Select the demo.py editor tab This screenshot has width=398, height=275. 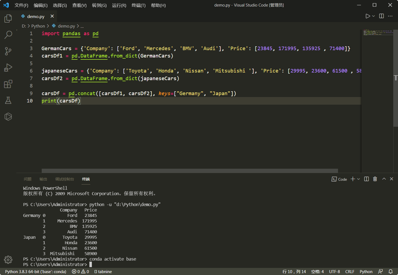coord(36,16)
